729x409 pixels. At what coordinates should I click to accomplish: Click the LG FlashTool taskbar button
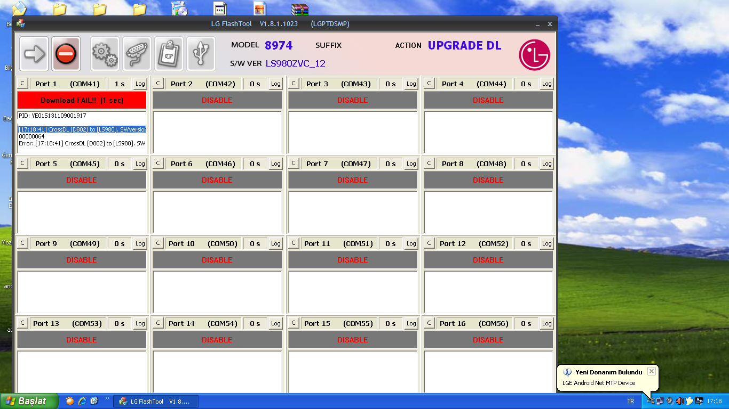click(x=155, y=401)
